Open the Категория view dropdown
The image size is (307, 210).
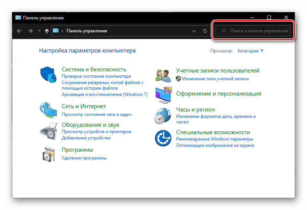point(250,51)
